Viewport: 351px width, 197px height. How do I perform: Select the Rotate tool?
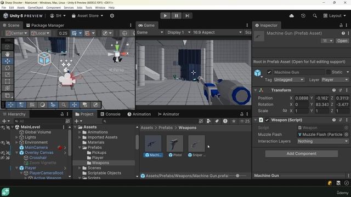coord(7,68)
